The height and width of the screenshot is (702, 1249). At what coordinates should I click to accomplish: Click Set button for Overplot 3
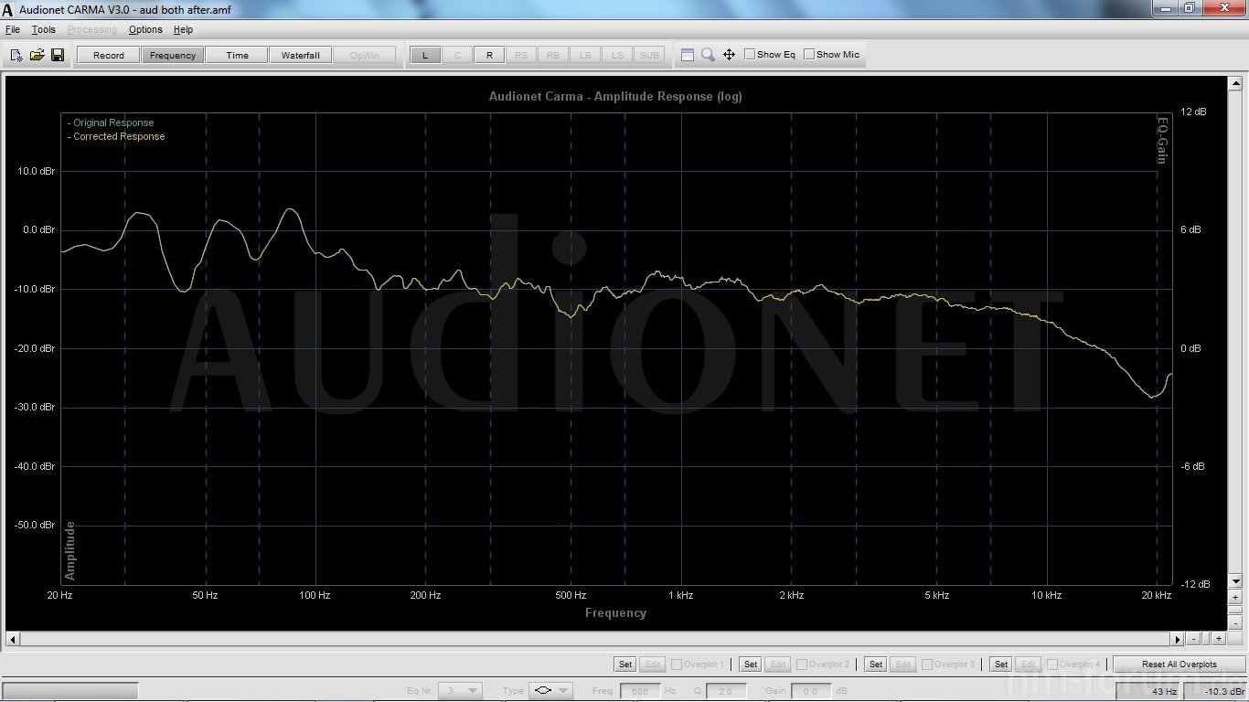click(x=876, y=665)
